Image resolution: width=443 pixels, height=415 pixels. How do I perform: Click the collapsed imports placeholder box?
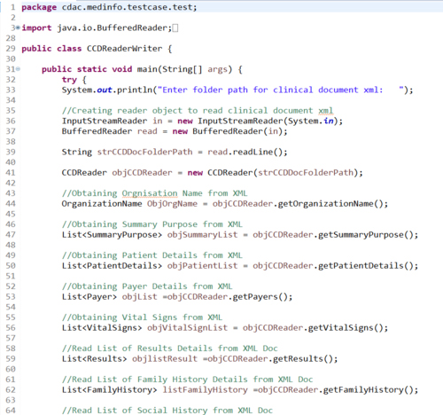pyautogui.click(x=175, y=28)
